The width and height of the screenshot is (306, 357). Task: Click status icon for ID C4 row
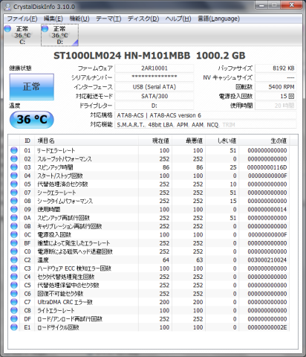[x=14, y=277]
